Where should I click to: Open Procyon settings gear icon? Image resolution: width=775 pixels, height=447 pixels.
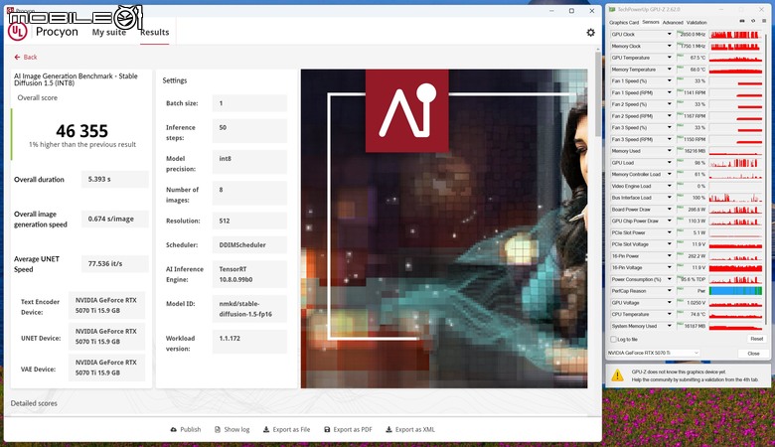click(590, 33)
